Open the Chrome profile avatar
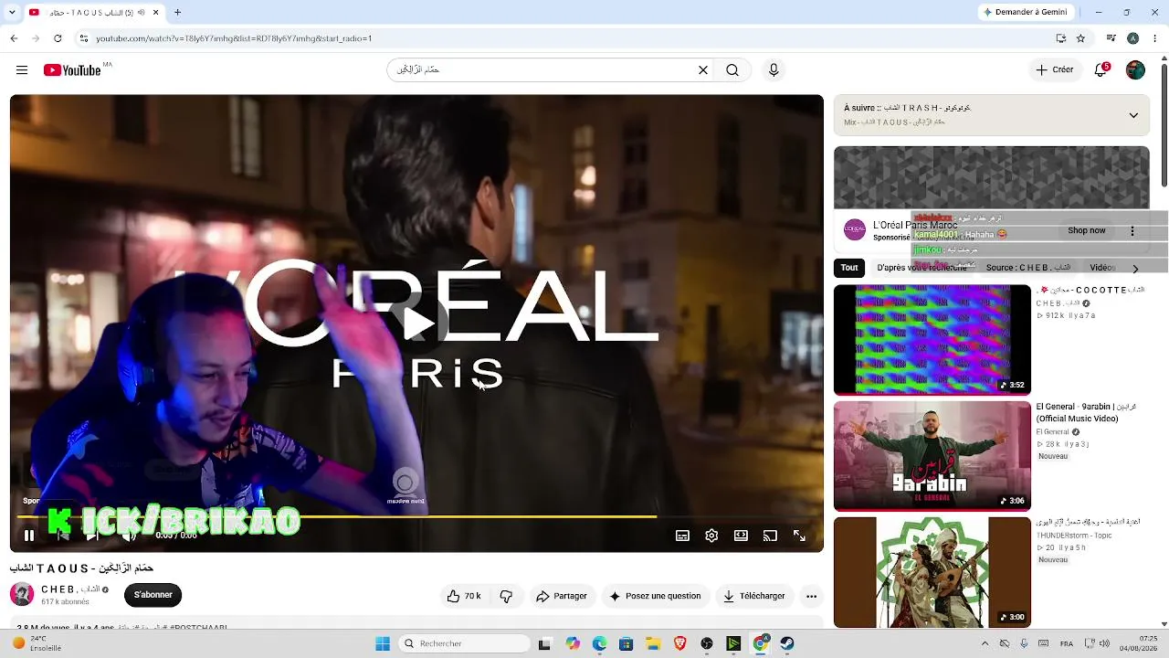 pos(1132,38)
